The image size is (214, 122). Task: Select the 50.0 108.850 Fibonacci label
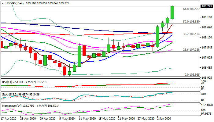click(191, 22)
